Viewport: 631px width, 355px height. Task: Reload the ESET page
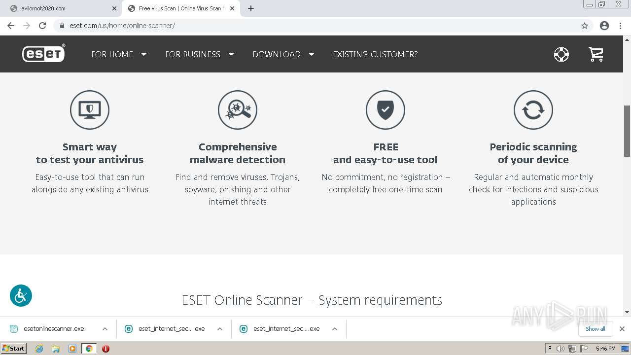point(42,26)
